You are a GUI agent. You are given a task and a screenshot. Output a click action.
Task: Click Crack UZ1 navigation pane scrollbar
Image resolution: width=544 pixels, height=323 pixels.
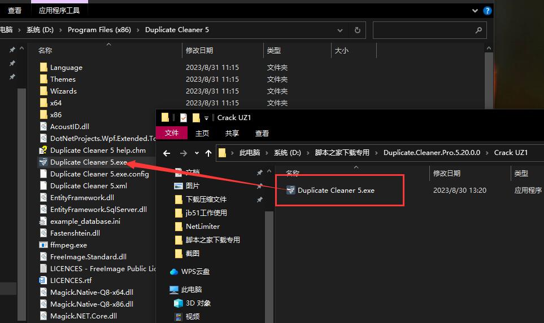coord(269,267)
